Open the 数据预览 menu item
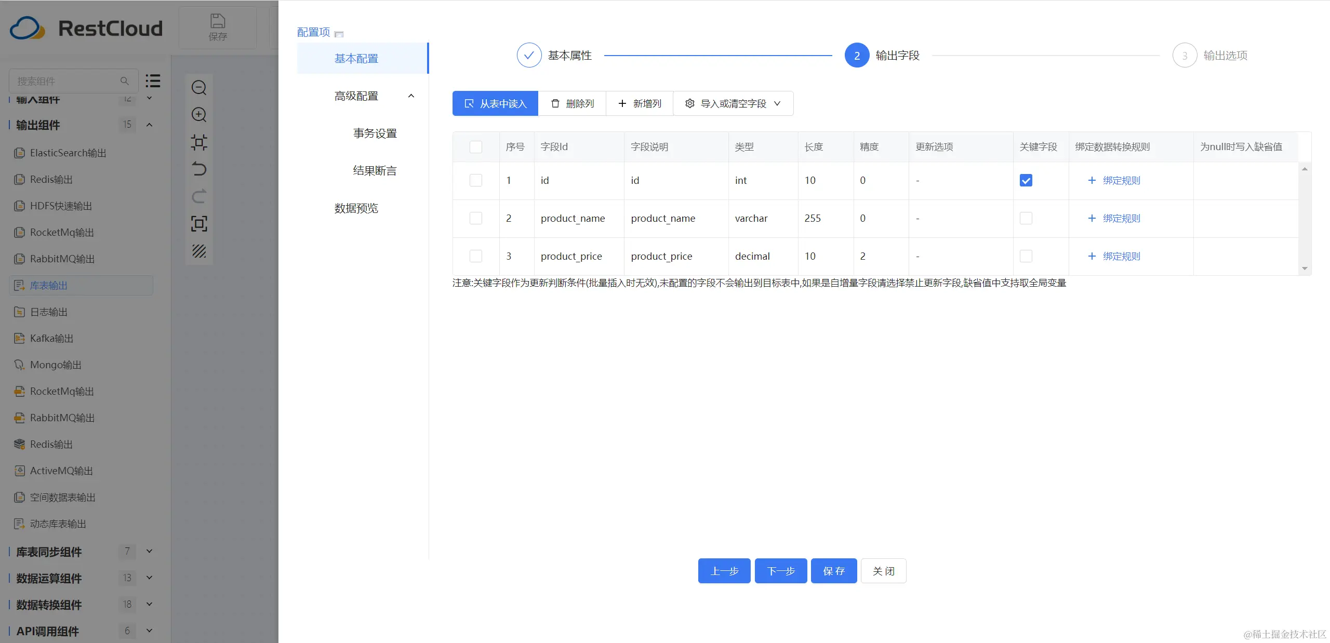1330x643 pixels. [x=356, y=208]
